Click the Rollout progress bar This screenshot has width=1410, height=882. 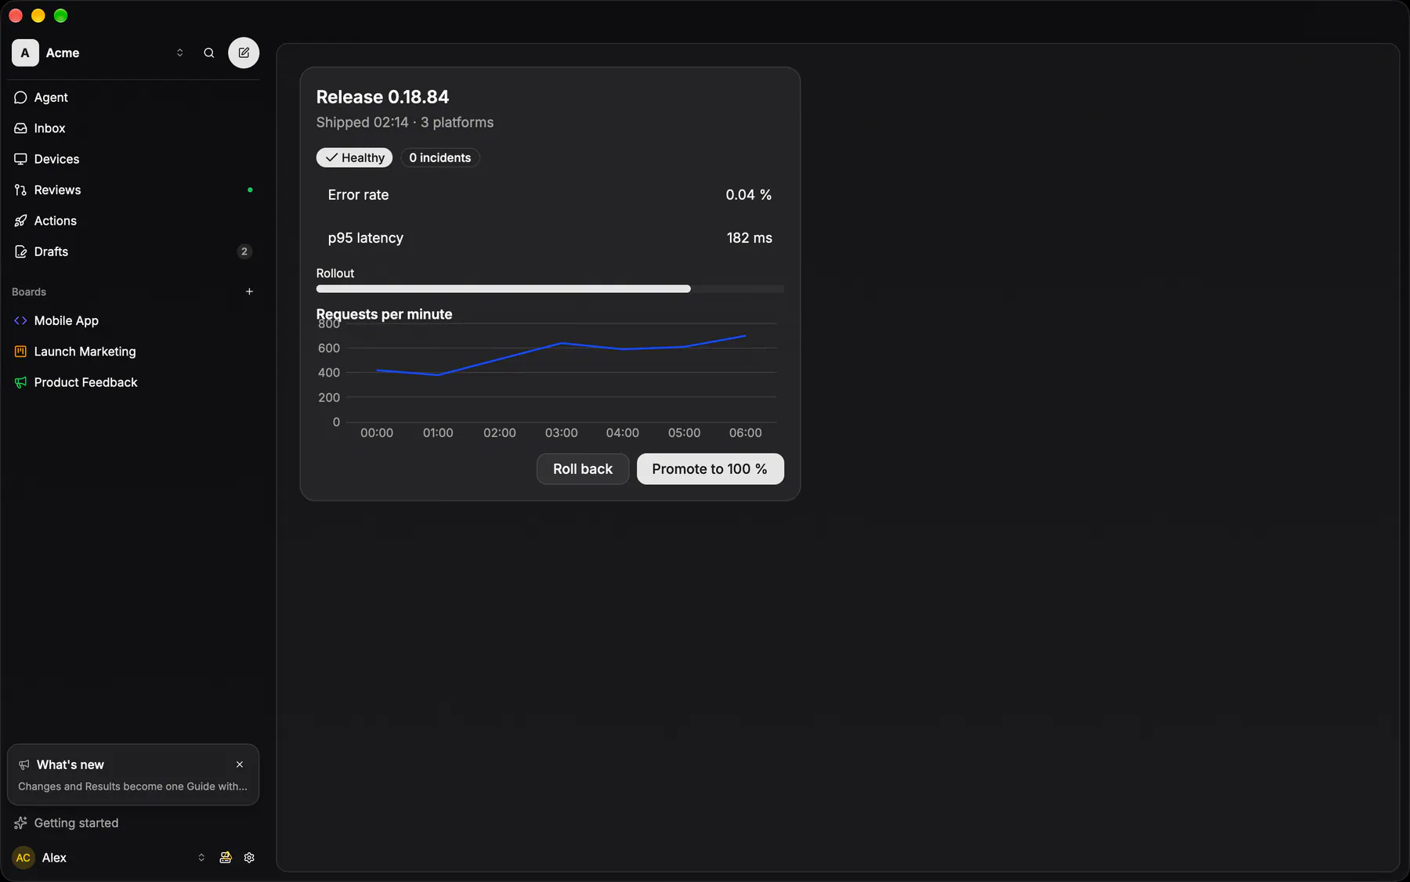point(550,289)
